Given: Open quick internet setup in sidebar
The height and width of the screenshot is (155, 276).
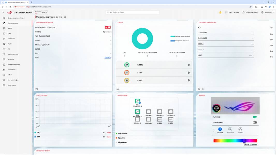Looking at the screenshot, I should tap(16, 18).
